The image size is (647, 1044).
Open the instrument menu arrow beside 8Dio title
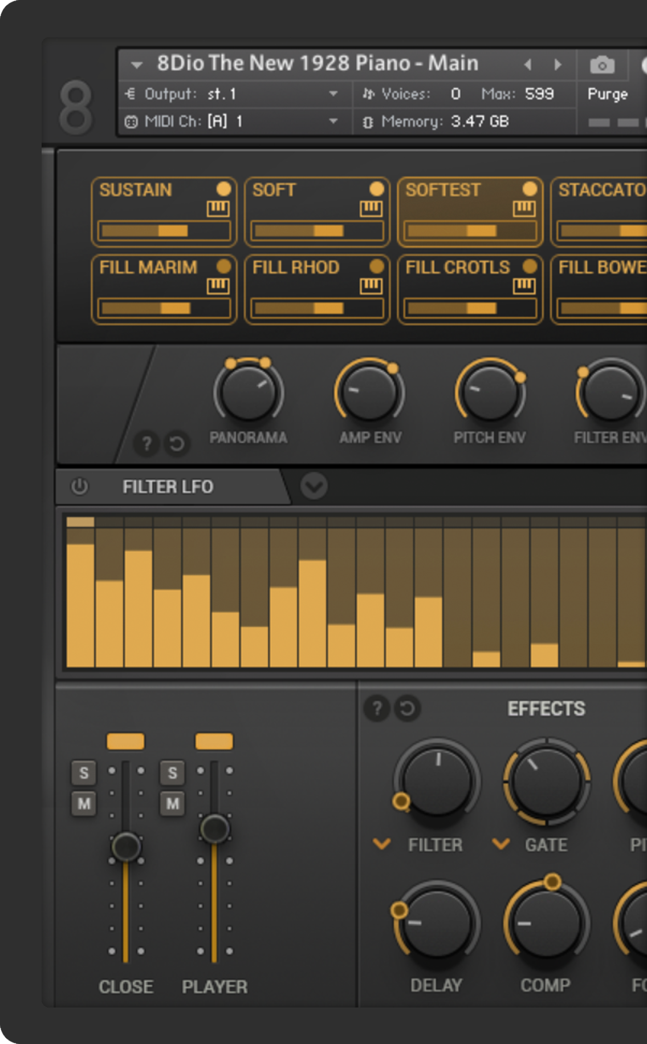click(137, 64)
